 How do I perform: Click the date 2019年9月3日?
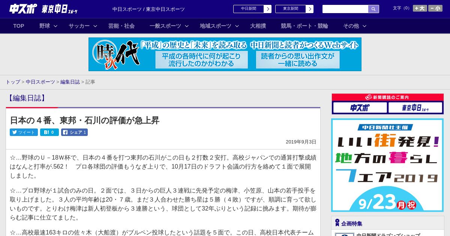301,142
